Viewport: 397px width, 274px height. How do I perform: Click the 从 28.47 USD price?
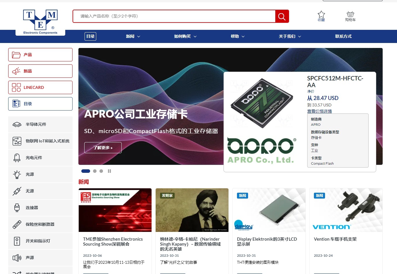[323, 98]
